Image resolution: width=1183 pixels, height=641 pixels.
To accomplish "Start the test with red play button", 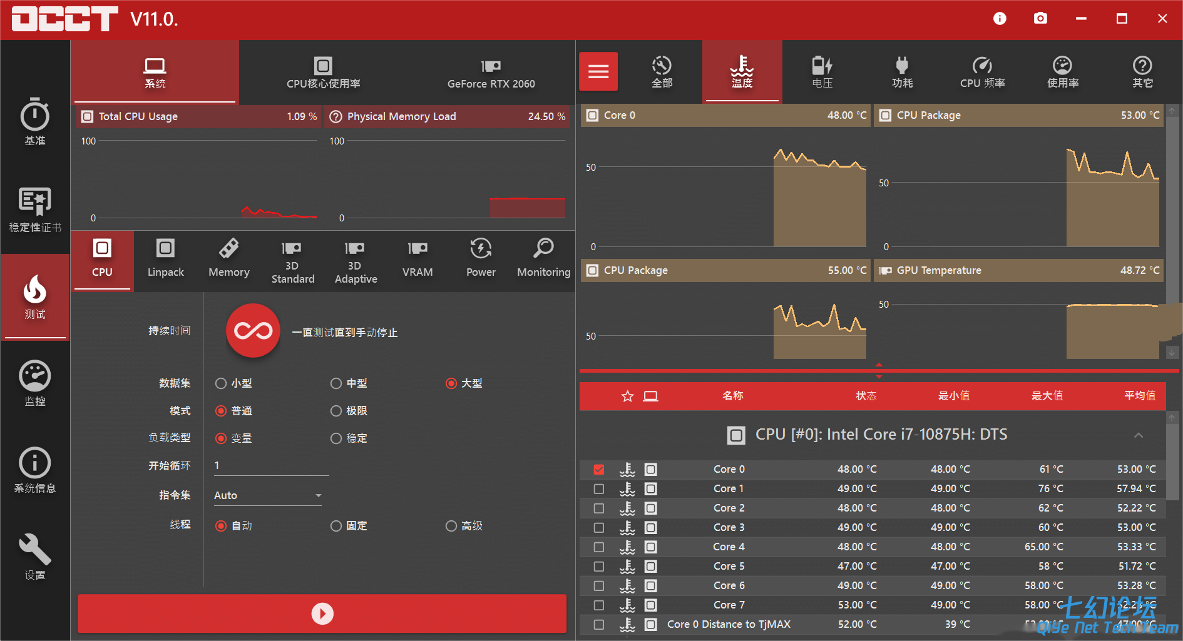I will (x=322, y=613).
